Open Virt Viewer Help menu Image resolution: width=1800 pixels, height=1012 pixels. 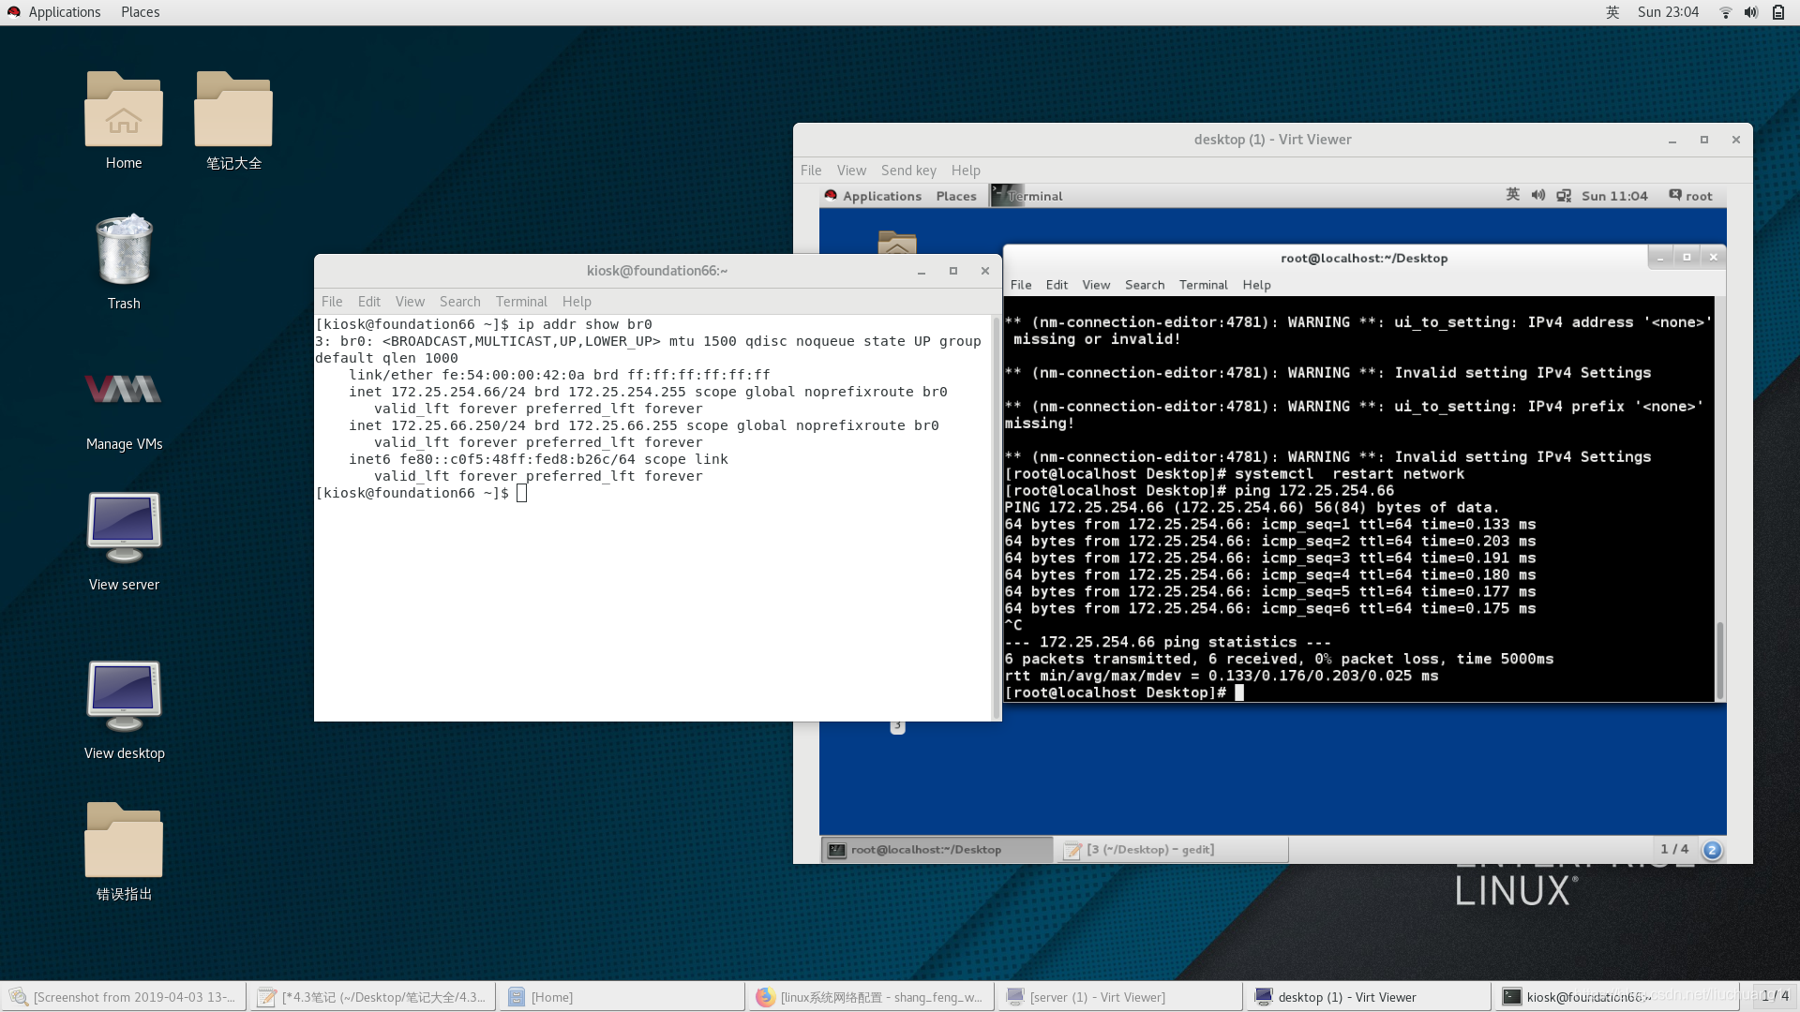[x=966, y=170]
